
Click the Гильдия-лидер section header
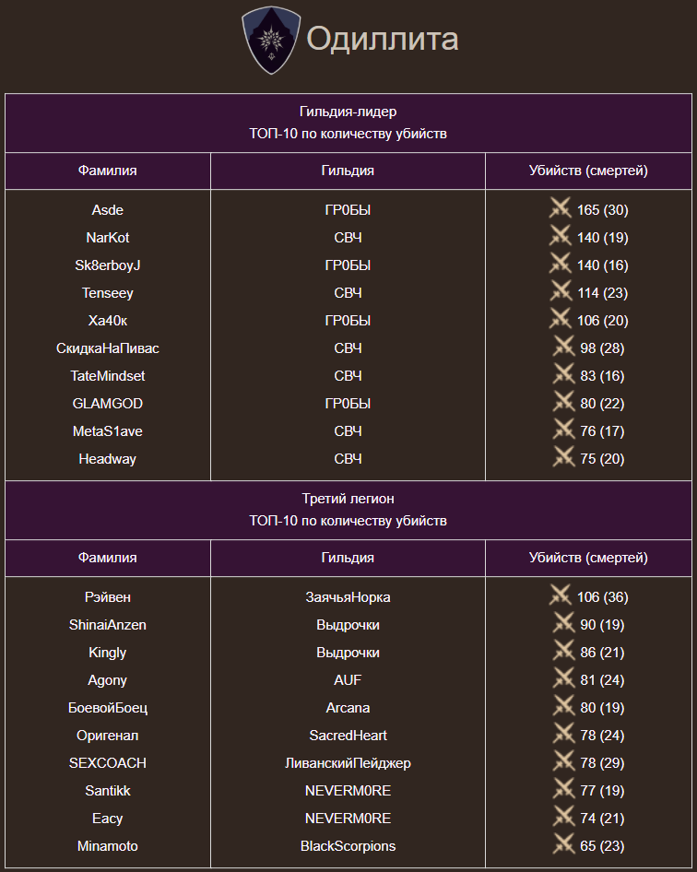click(348, 112)
